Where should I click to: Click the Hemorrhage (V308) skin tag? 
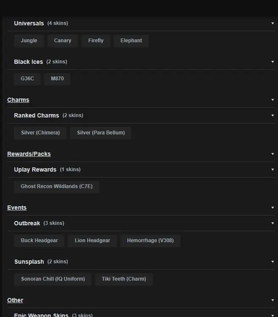click(150, 240)
